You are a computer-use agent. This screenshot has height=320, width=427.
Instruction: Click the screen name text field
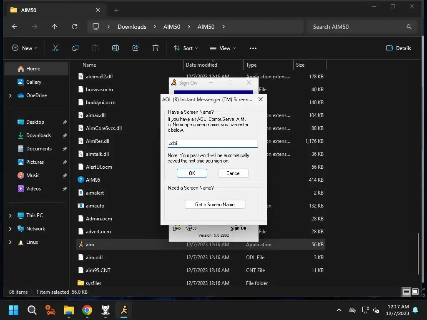coord(212,143)
